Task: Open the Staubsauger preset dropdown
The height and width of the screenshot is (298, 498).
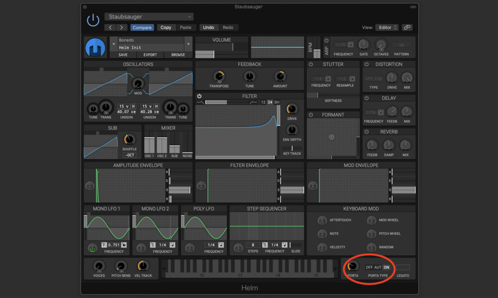Action: pyautogui.click(x=149, y=17)
